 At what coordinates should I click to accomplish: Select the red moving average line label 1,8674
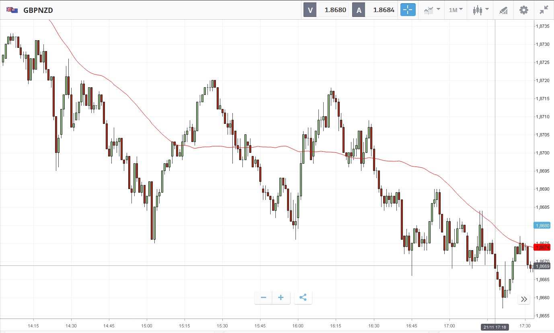(x=543, y=247)
